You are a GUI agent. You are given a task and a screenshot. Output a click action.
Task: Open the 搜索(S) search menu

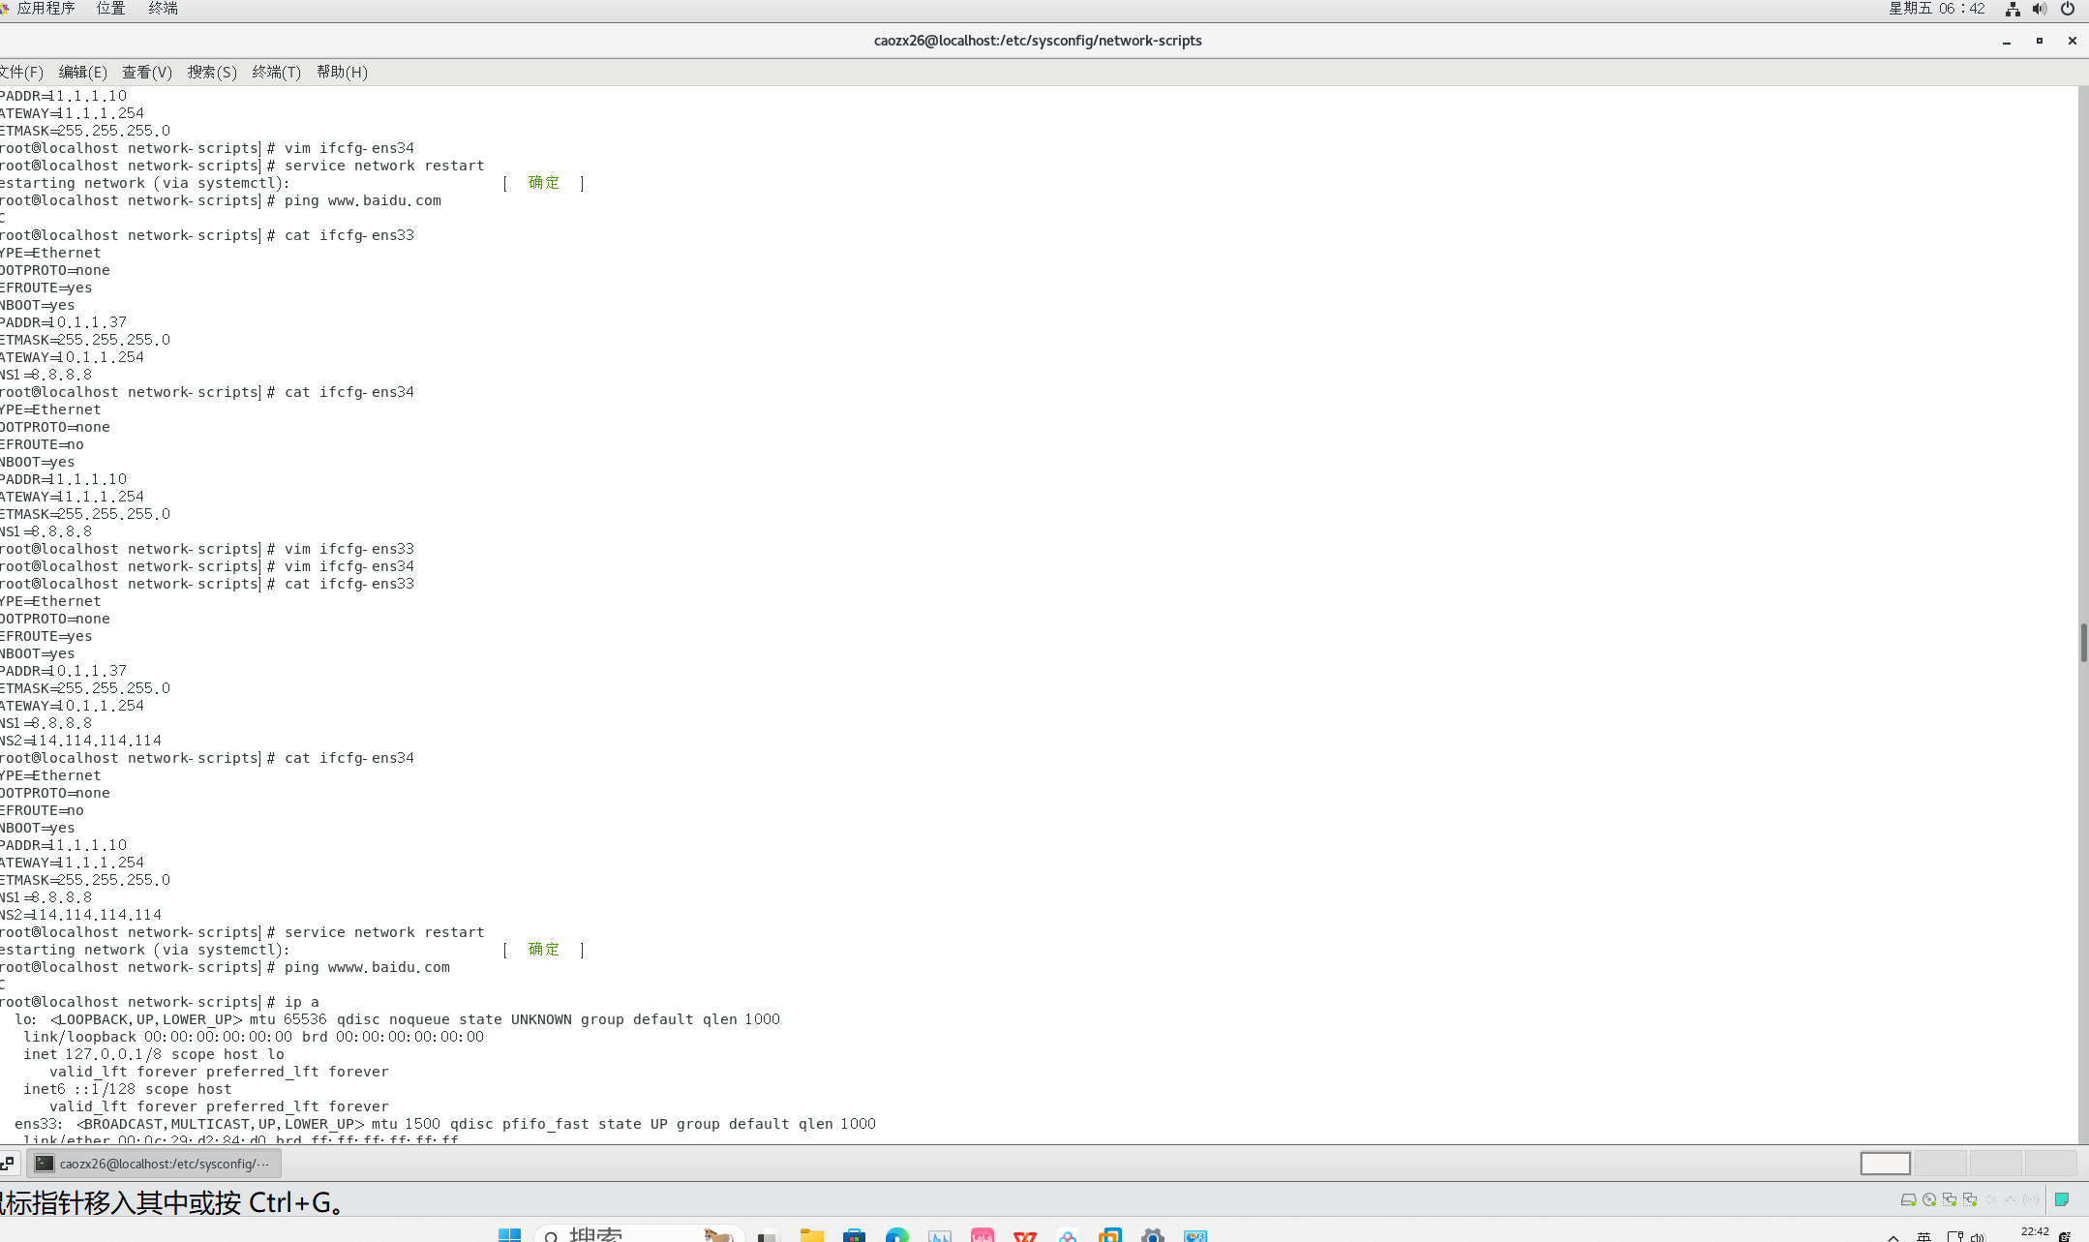pyautogui.click(x=211, y=72)
